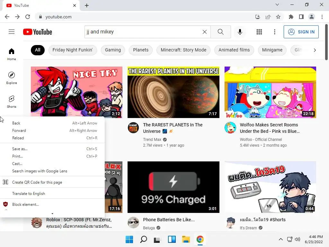Select Friday Night Funkin' chip
The image size is (329, 247).
pos(73,50)
